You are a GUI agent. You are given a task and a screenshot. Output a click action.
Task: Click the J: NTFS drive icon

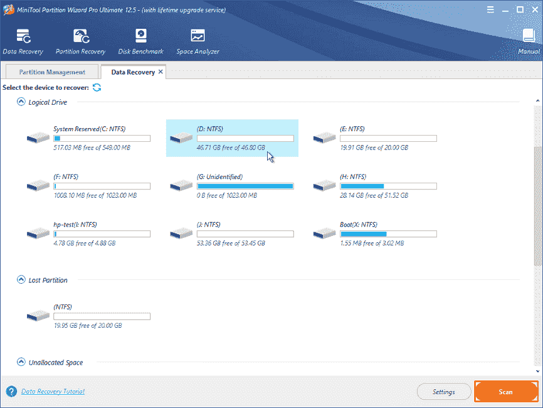tap(181, 234)
